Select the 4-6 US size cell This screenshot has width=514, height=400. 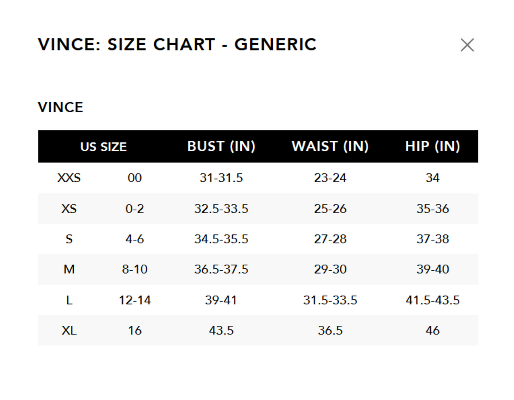(x=135, y=239)
